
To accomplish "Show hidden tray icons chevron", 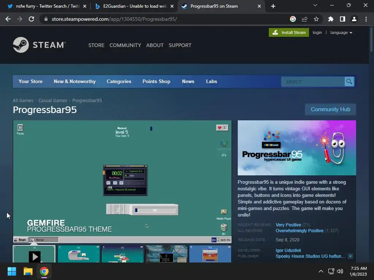I will tap(321, 271).
